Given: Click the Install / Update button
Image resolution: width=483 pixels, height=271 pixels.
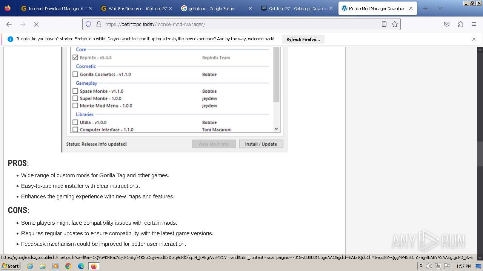Looking at the screenshot, I should (x=261, y=144).
